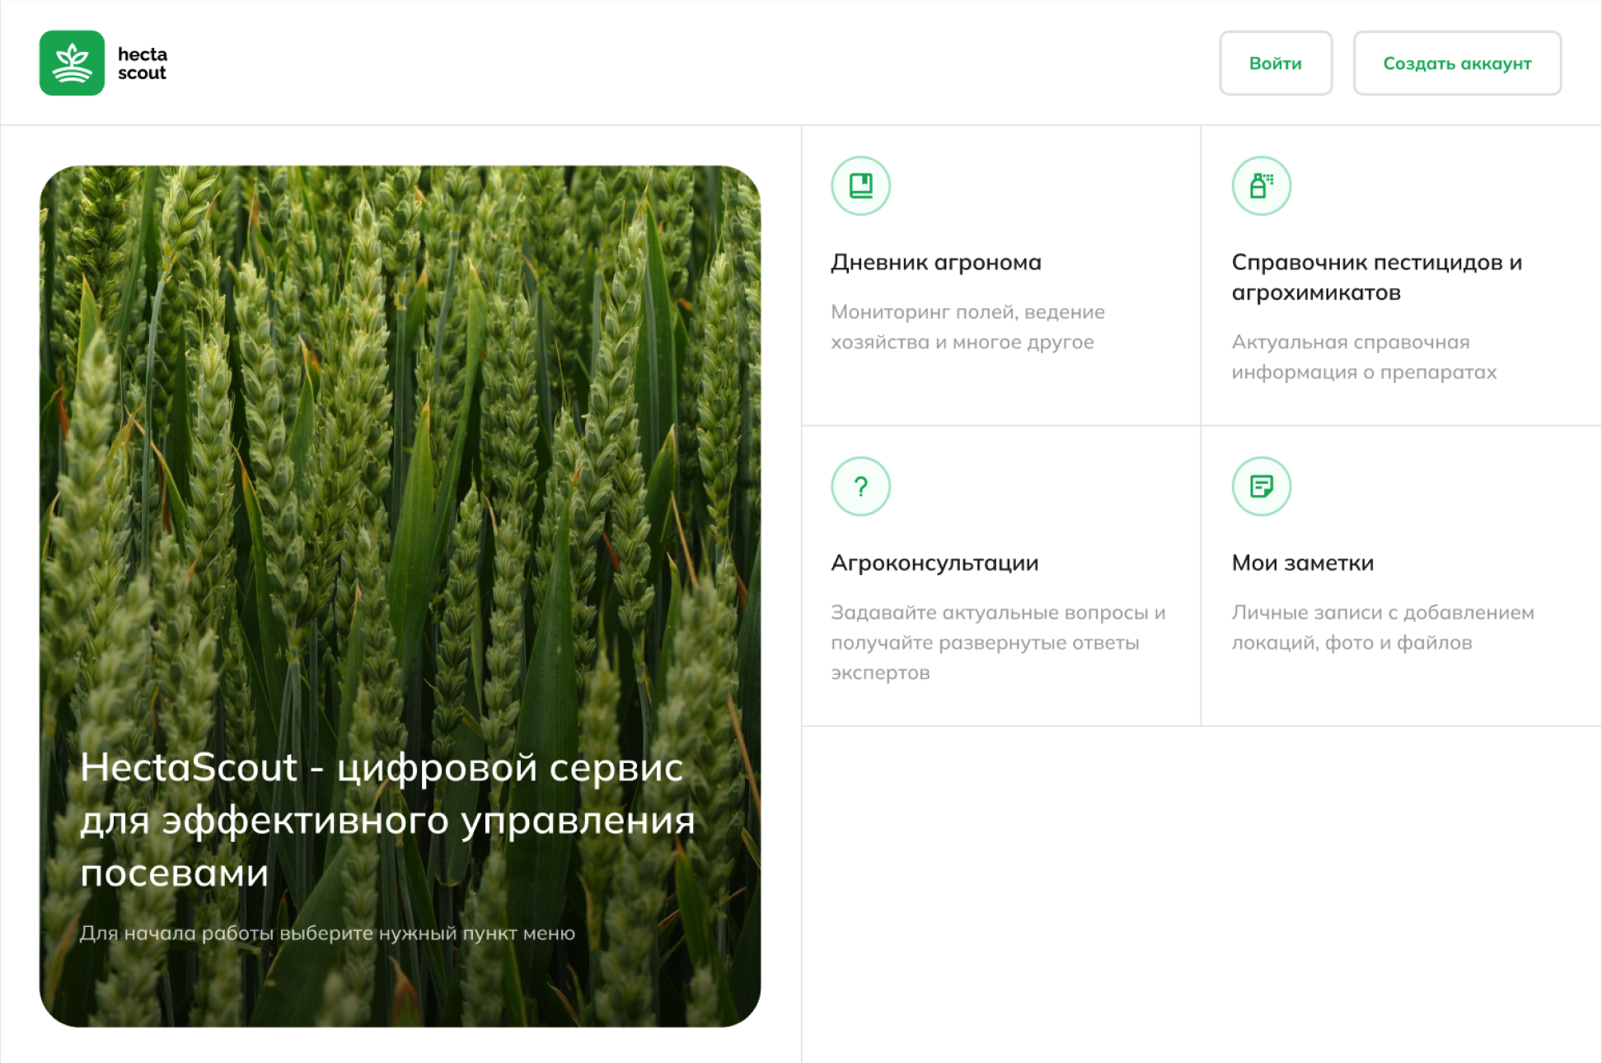The image size is (1602, 1063).
Task: Open the Дневник агронома menu title
Action: click(x=936, y=262)
